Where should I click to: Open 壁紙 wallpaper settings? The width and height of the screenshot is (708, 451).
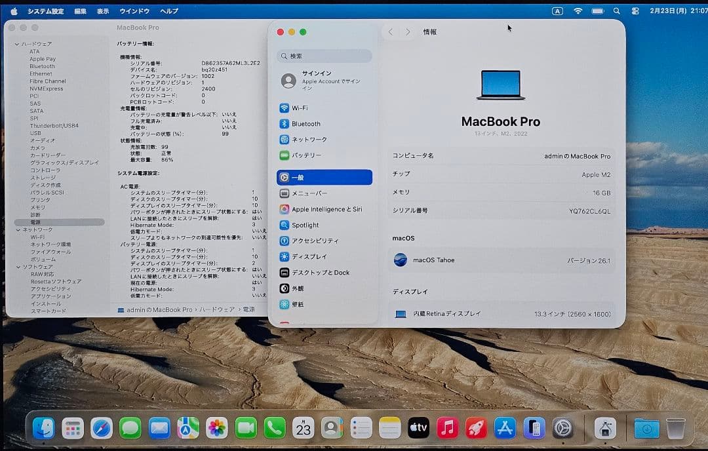(x=324, y=304)
